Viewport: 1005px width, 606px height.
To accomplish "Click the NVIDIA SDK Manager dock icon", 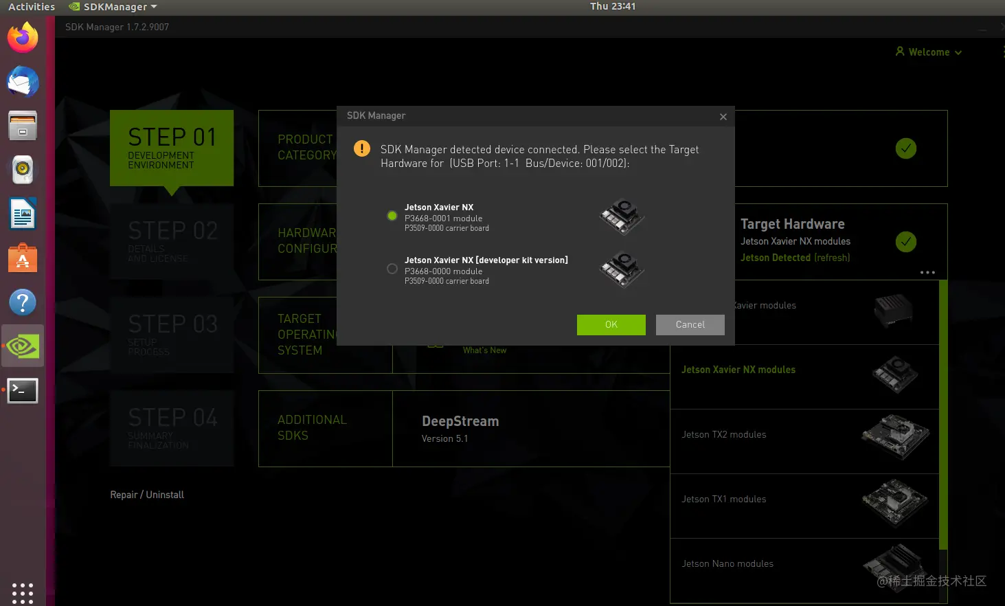I will [x=23, y=346].
